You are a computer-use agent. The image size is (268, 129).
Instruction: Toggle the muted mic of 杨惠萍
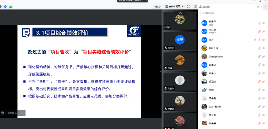tap(259, 23)
